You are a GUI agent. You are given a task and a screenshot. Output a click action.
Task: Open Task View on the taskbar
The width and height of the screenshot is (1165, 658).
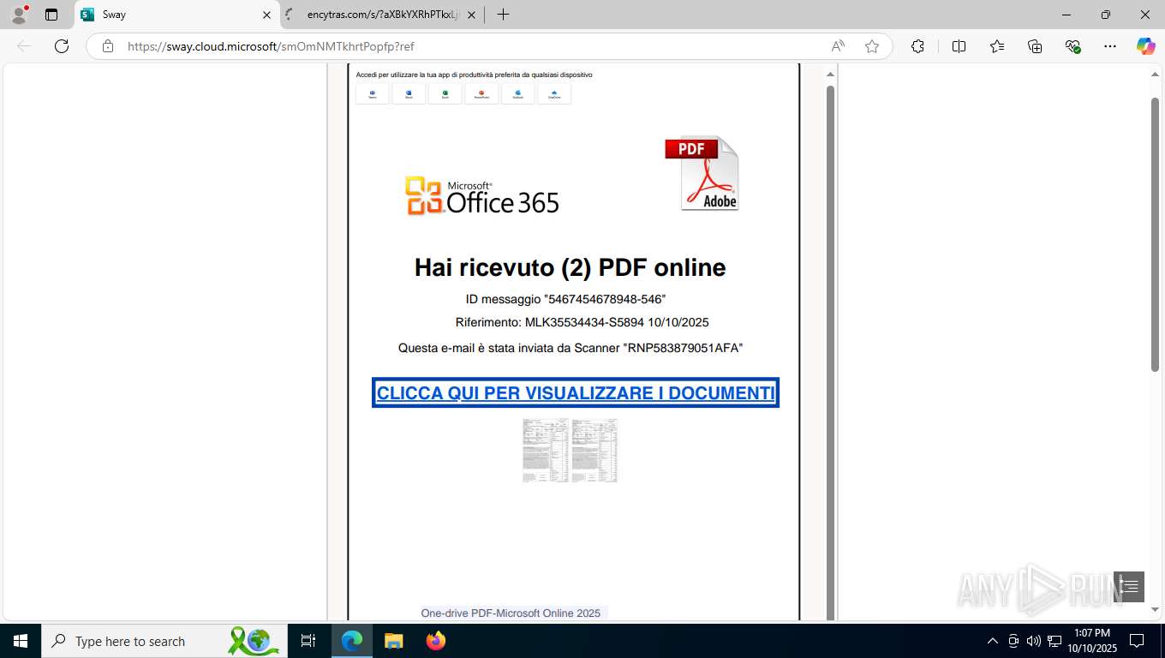(x=308, y=641)
